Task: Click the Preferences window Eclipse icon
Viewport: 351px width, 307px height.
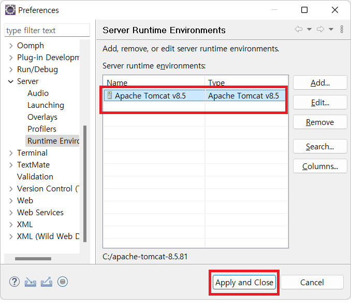Action: coord(10,10)
